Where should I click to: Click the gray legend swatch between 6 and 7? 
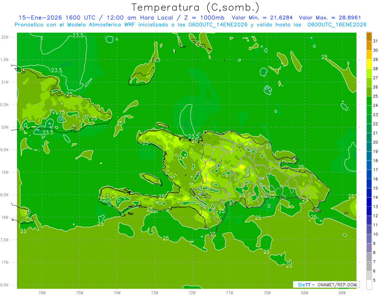point(369,266)
